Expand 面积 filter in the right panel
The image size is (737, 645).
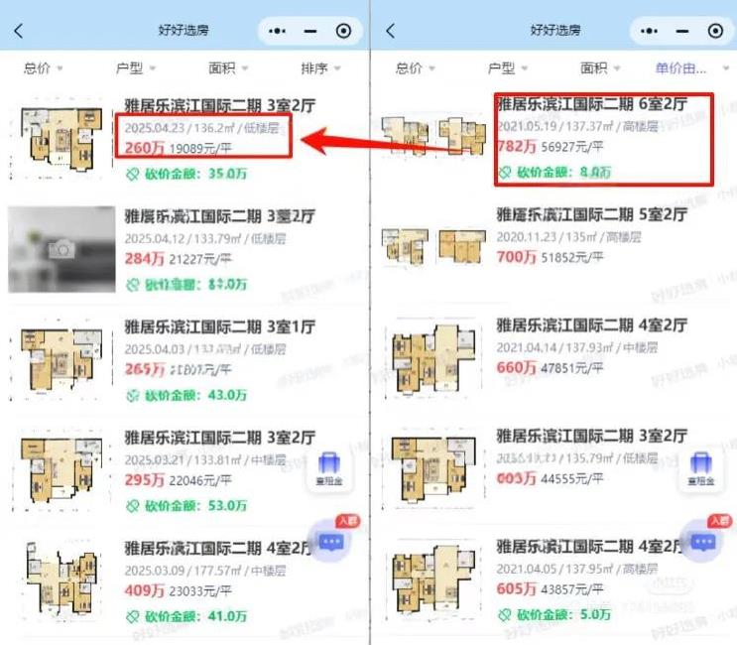(x=600, y=68)
